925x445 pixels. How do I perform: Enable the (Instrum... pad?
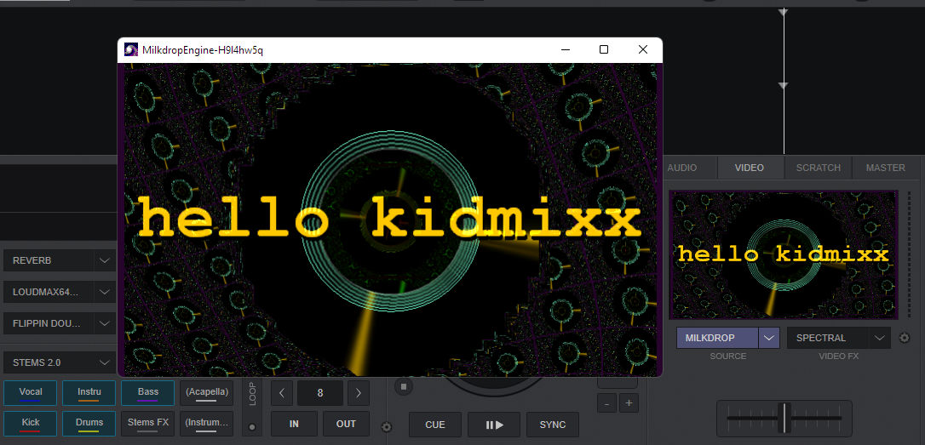pyautogui.click(x=206, y=423)
